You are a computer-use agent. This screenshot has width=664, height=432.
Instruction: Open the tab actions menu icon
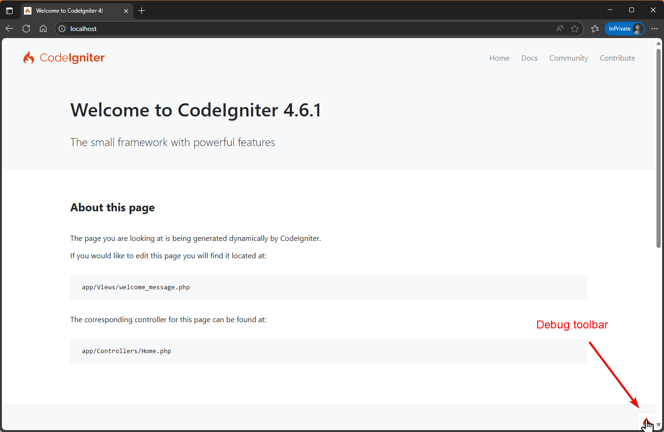click(x=9, y=10)
